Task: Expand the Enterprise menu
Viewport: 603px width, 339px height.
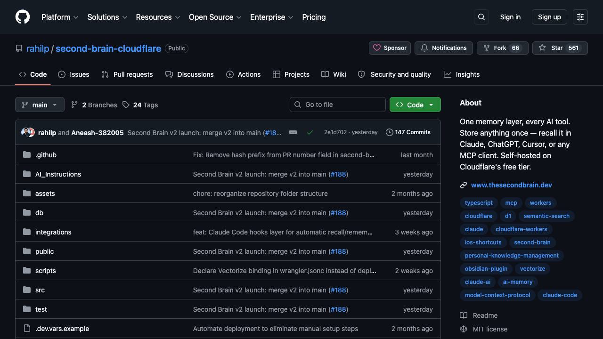Action: click(x=272, y=17)
